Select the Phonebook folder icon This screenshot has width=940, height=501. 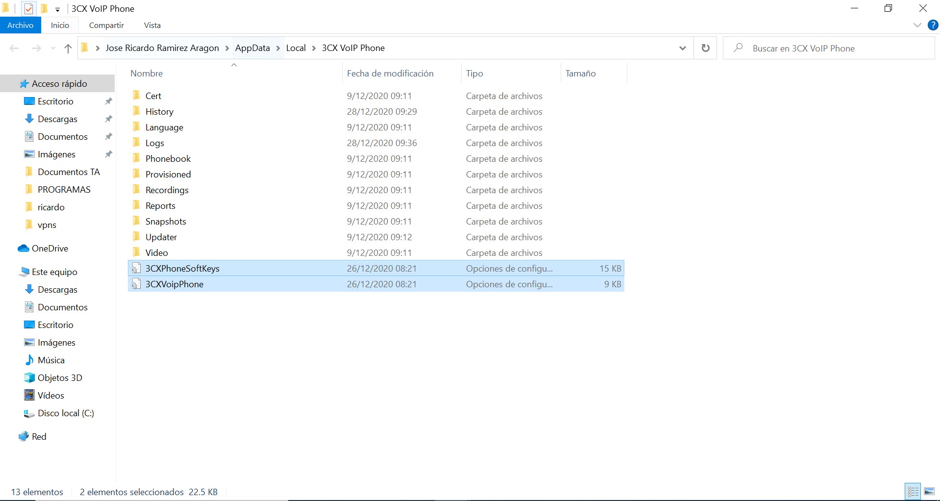[136, 158]
